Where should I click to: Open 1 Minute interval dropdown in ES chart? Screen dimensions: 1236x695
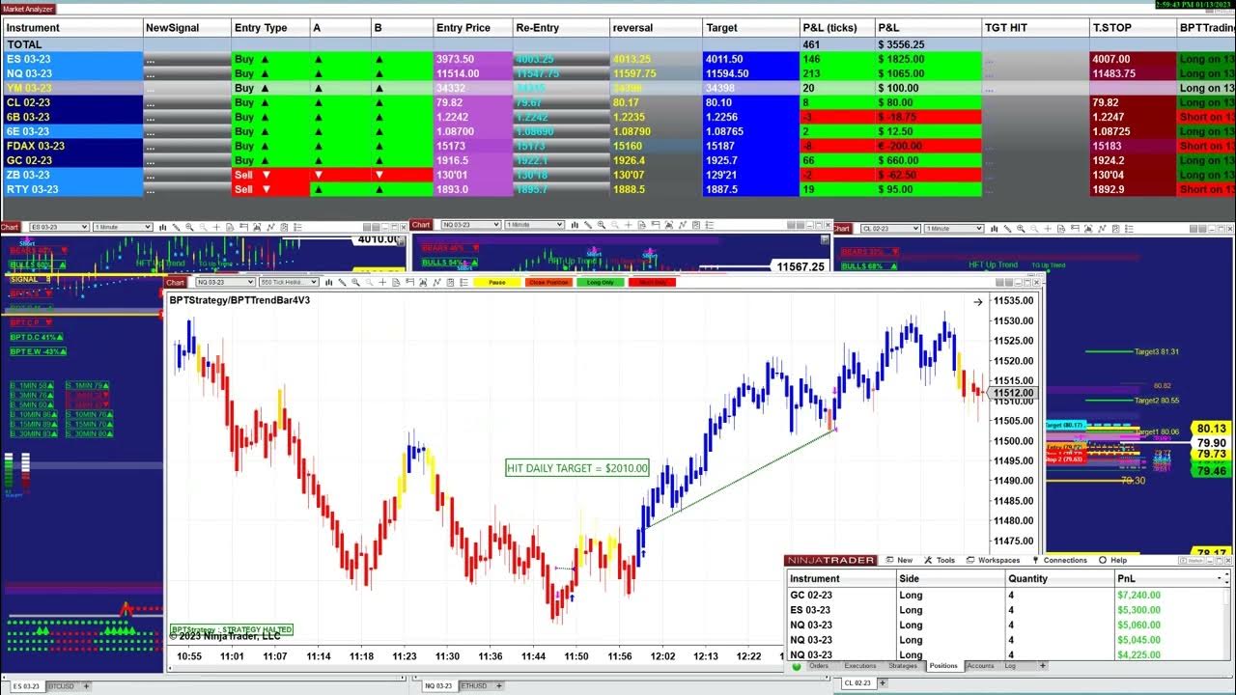tap(123, 227)
